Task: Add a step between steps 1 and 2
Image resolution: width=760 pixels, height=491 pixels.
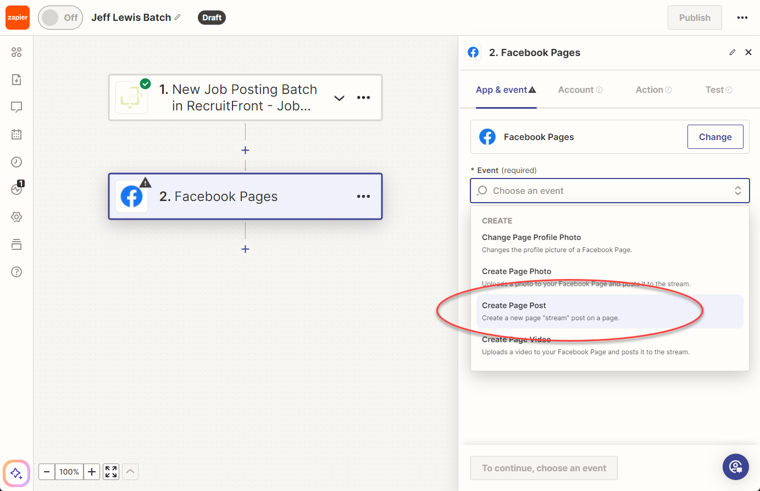Action: coord(245,150)
